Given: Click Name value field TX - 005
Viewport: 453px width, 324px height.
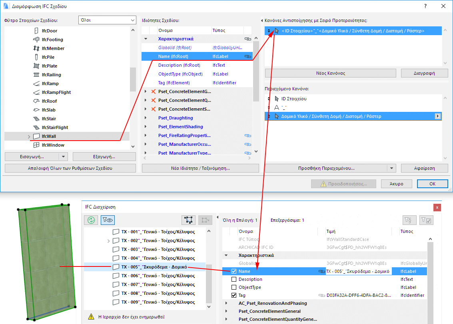Looking at the screenshot, I should tap(359, 271).
